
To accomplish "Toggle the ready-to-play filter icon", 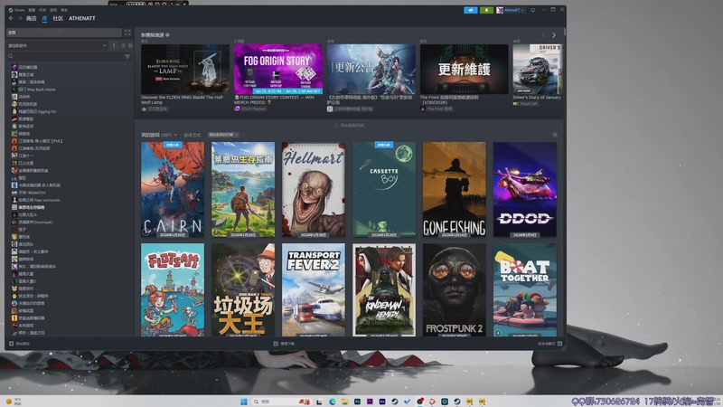I will [130, 46].
